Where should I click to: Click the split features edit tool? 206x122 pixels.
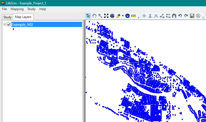click(168, 16)
